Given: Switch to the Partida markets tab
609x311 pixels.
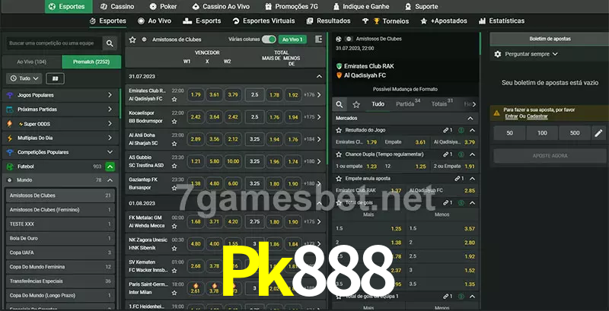Looking at the screenshot, I should click(x=405, y=103).
